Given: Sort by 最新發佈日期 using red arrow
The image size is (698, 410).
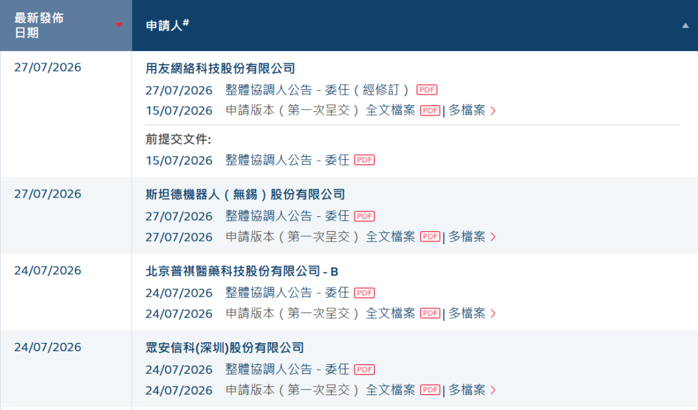Looking at the screenshot, I should tap(119, 25).
